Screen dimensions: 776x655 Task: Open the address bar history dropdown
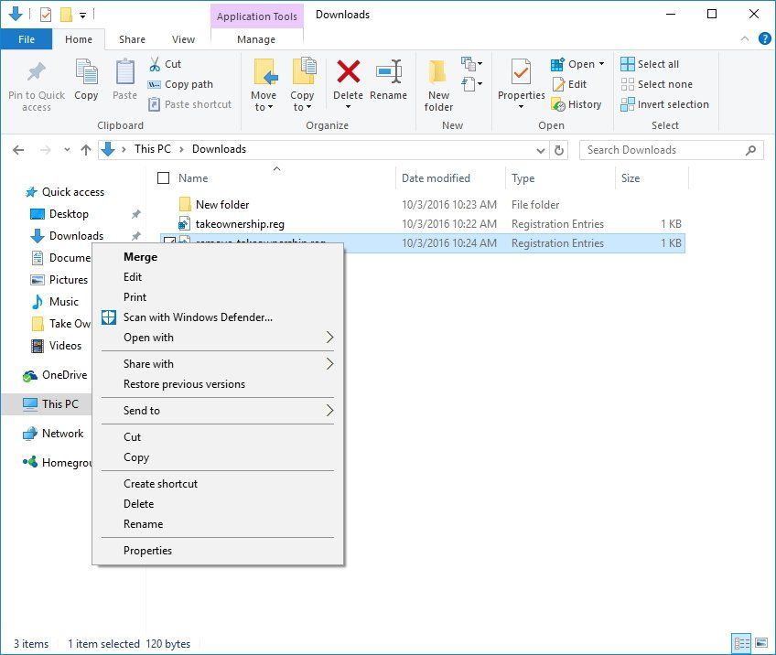[x=541, y=149]
